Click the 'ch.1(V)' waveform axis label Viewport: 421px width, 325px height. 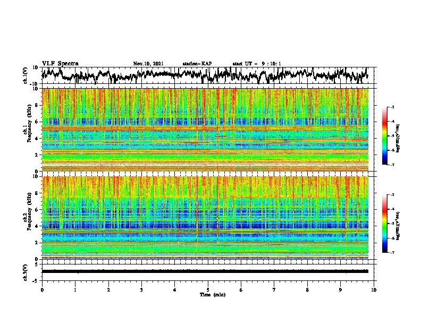tap(26, 75)
